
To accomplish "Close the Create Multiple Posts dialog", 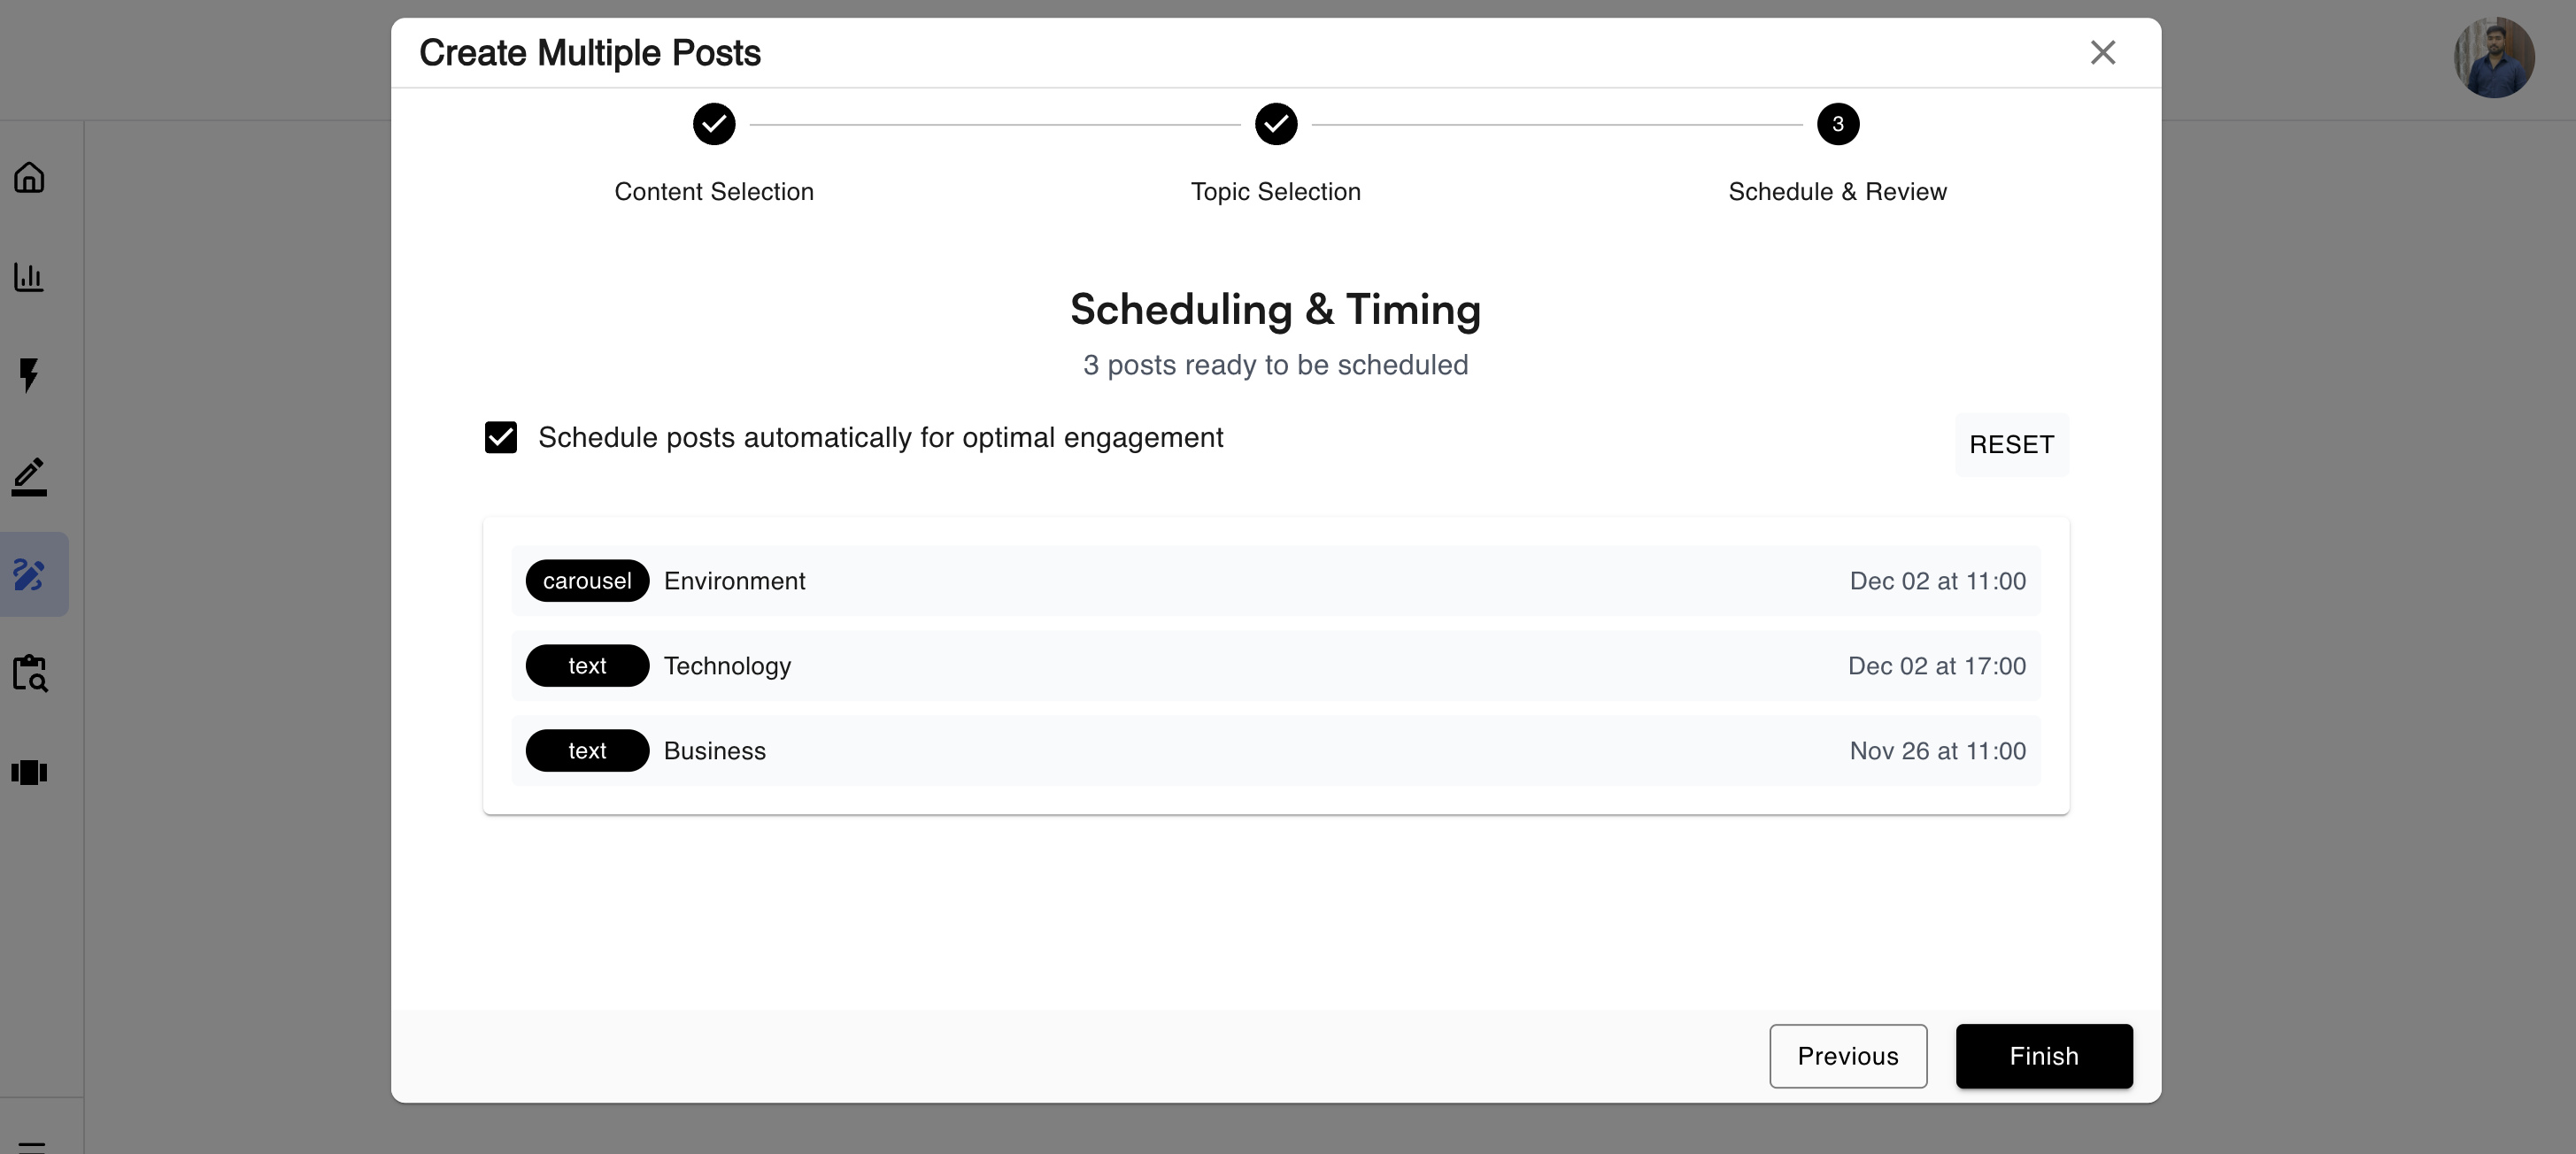I will pos(2102,52).
